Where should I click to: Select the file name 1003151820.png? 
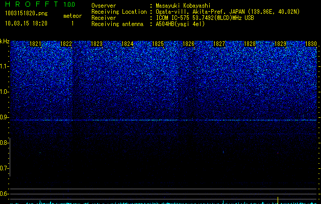click(x=27, y=14)
